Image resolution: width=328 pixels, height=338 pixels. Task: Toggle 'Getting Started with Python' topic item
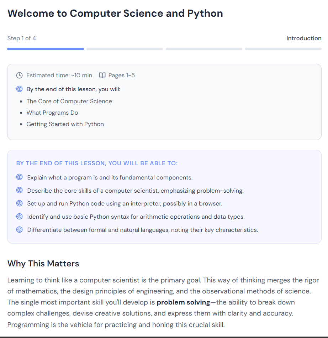[65, 124]
